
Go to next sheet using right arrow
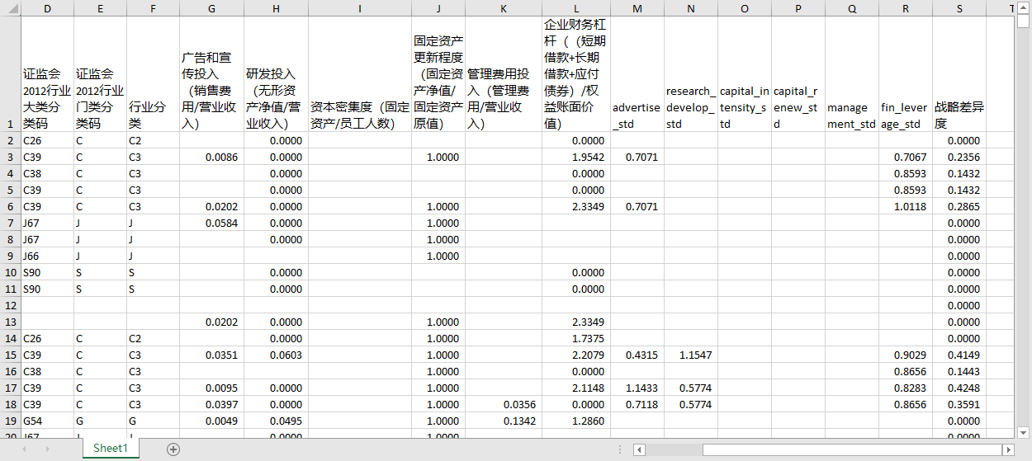pos(47,449)
